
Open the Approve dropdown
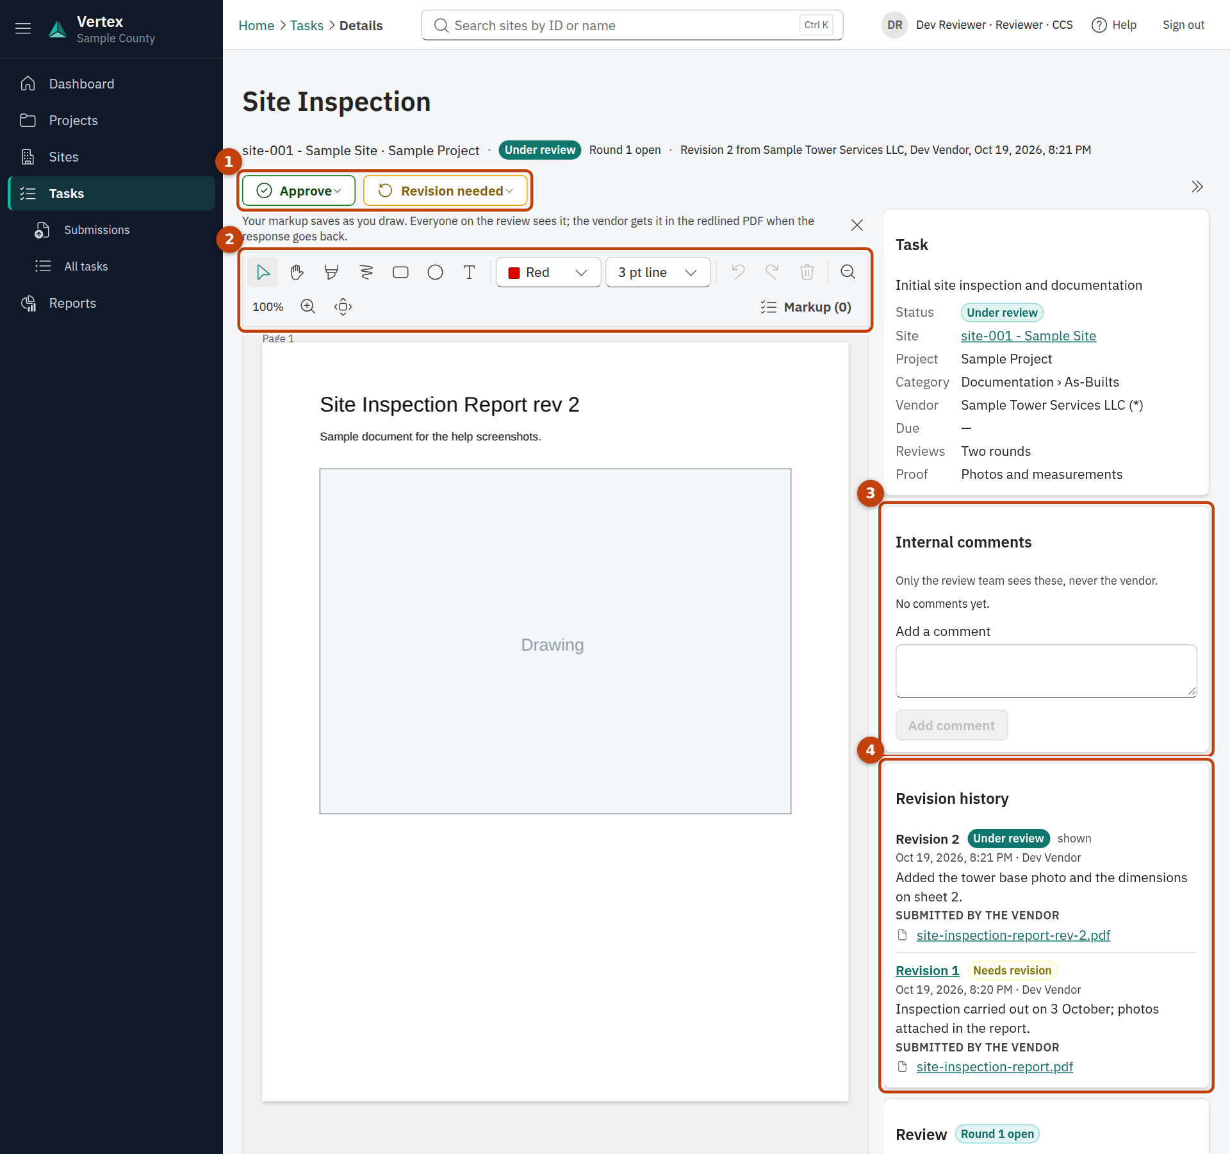point(299,191)
